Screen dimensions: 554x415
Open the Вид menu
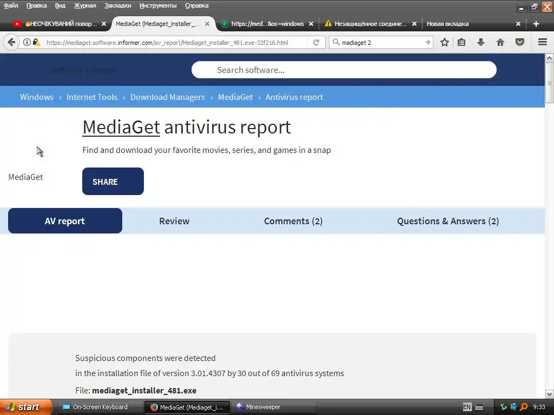(60, 5)
